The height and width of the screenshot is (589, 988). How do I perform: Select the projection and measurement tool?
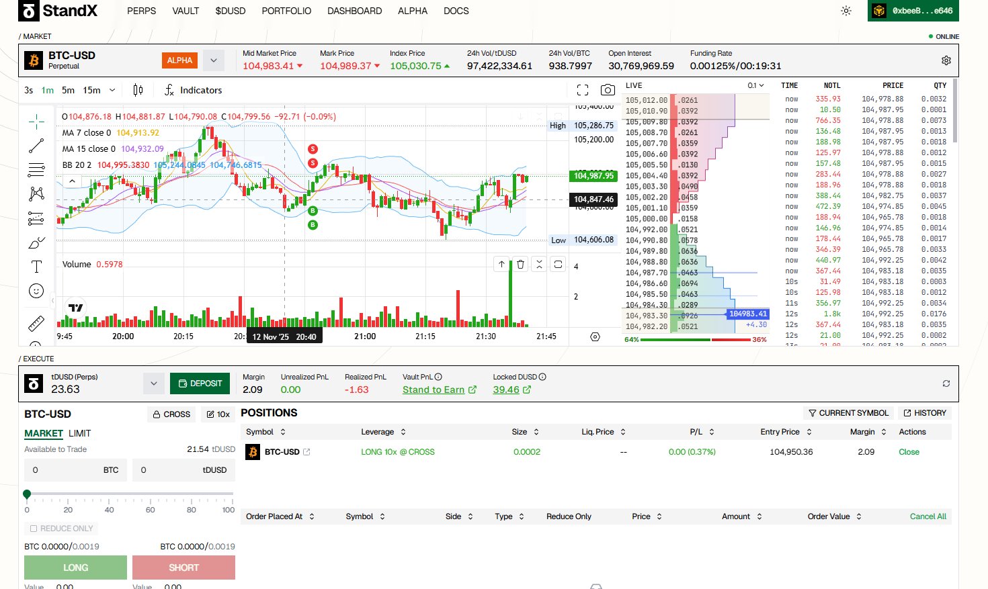click(x=36, y=218)
